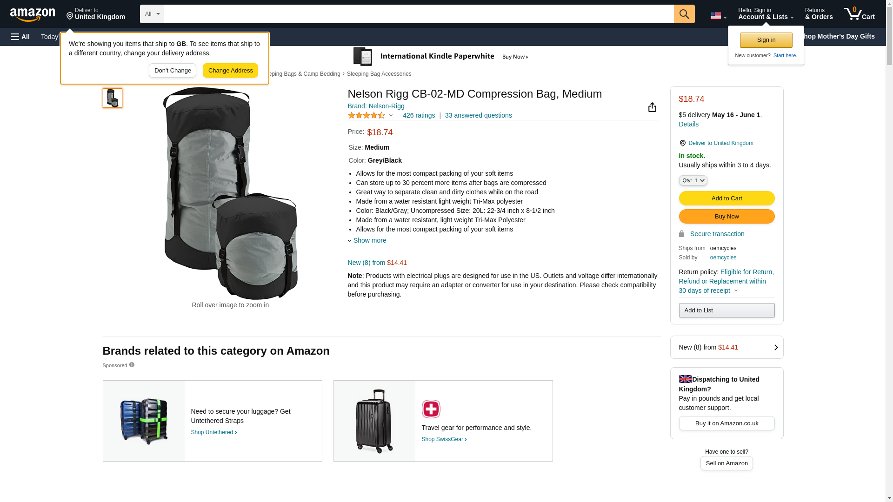Click the US flag language selector
Image resolution: width=893 pixels, height=502 pixels.
tap(718, 16)
